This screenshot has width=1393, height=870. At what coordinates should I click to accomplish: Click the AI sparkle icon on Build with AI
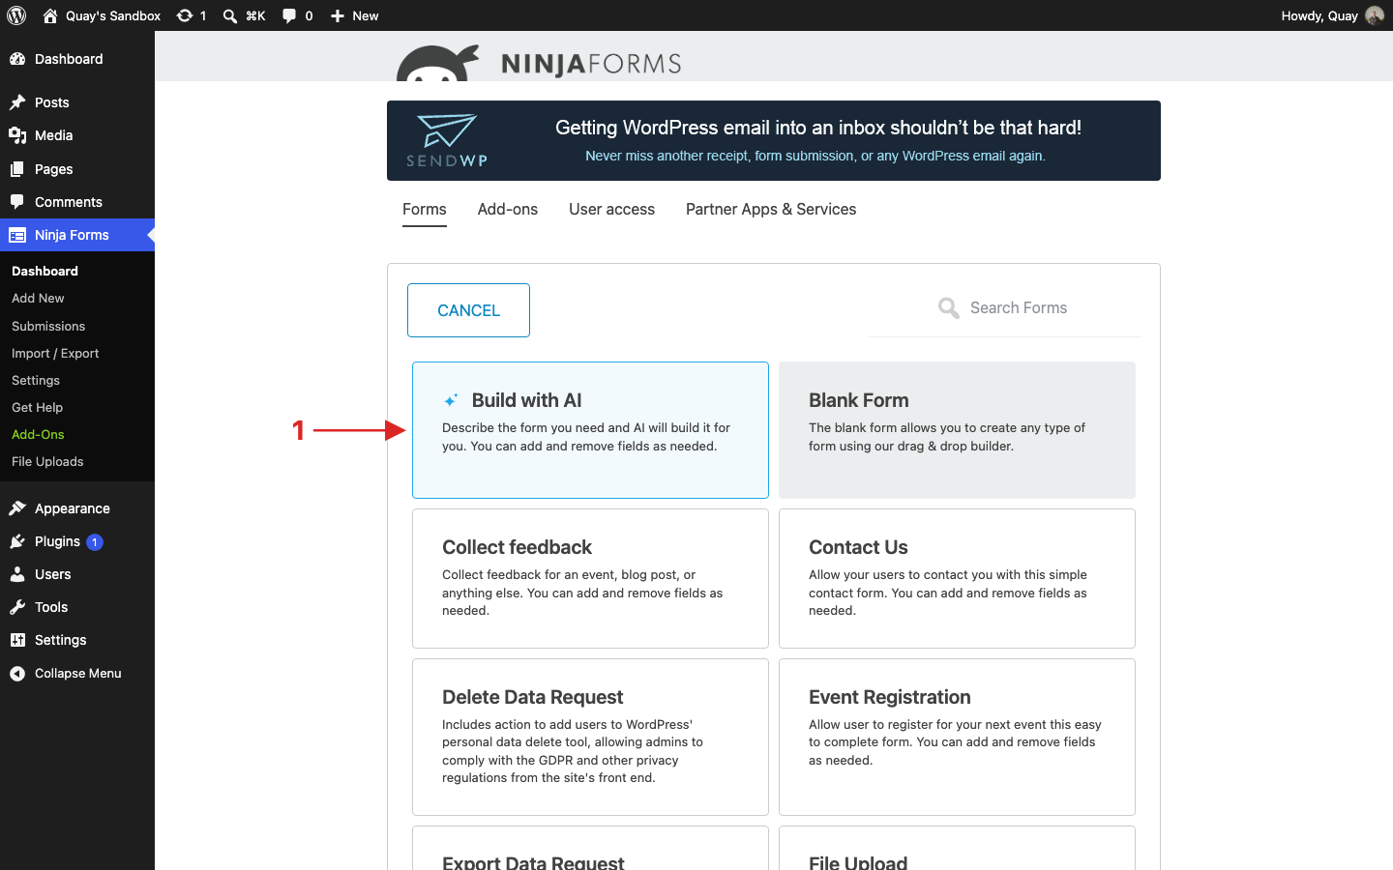pos(451,400)
